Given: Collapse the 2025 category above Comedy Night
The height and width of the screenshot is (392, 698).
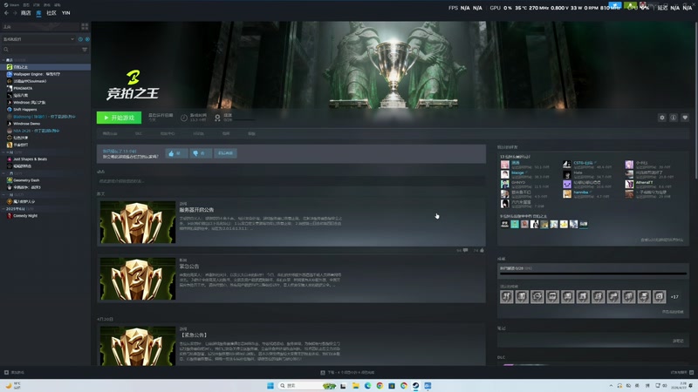Looking at the screenshot, I should point(4,208).
